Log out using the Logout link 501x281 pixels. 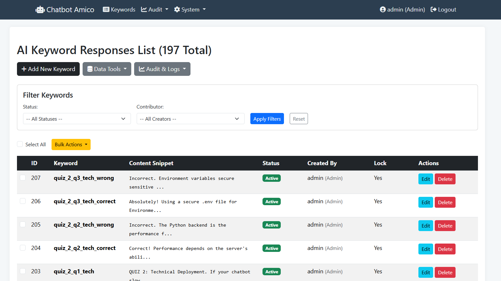443,10
